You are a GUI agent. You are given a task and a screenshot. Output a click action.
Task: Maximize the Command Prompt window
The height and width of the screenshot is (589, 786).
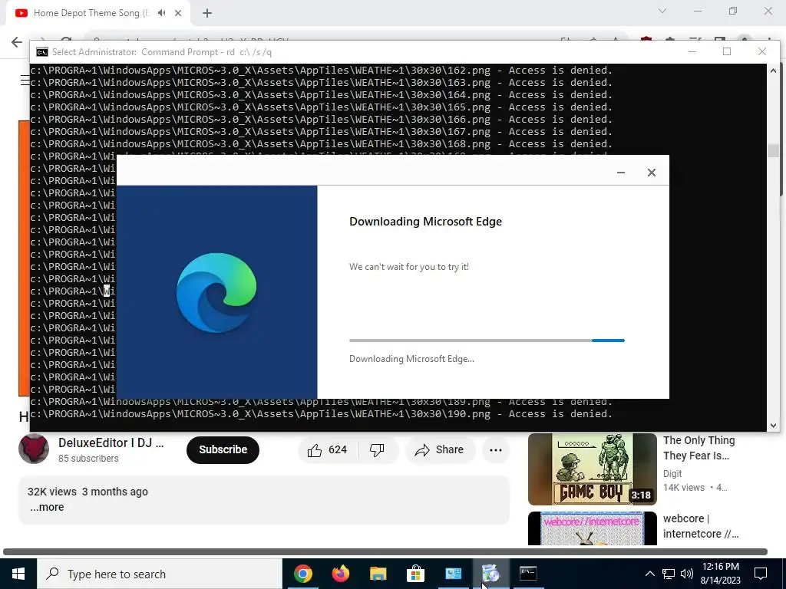click(727, 51)
